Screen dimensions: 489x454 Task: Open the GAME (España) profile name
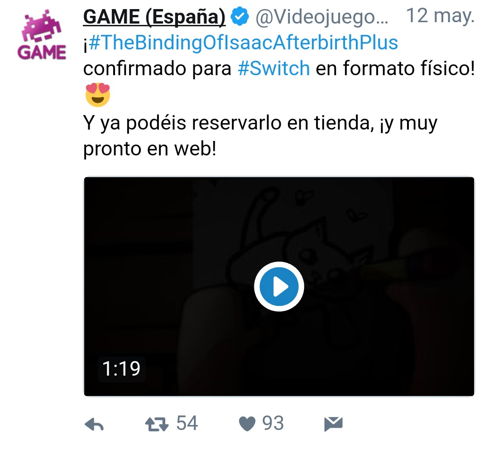(x=154, y=16)
